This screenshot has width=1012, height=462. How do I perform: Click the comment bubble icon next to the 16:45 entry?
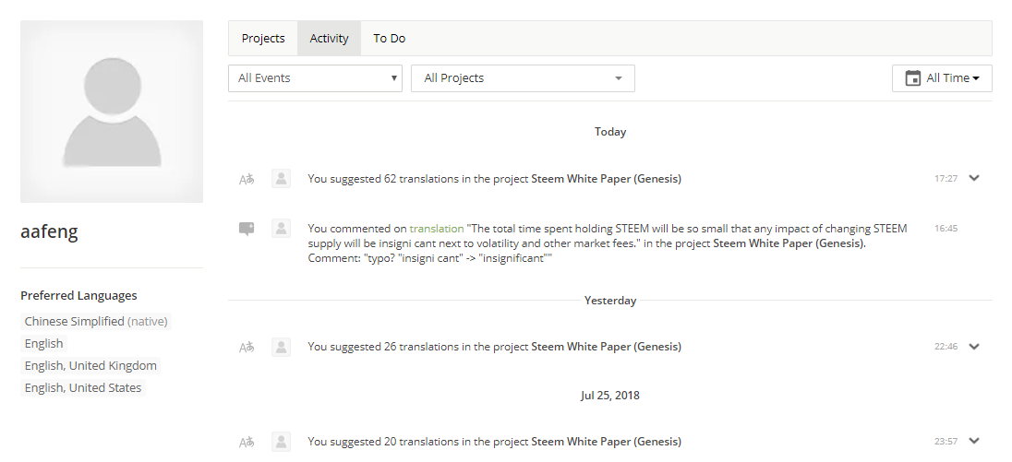point(247,229)
